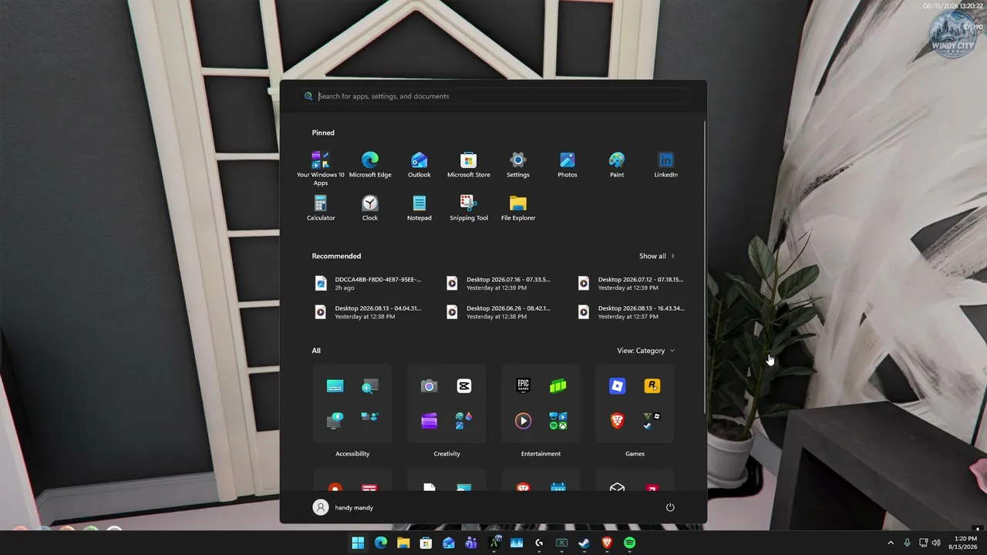This screenshot has height=555, width=987.
Task: Open Microsoft Teams from the taskbar
Action: tap(471, 543)
